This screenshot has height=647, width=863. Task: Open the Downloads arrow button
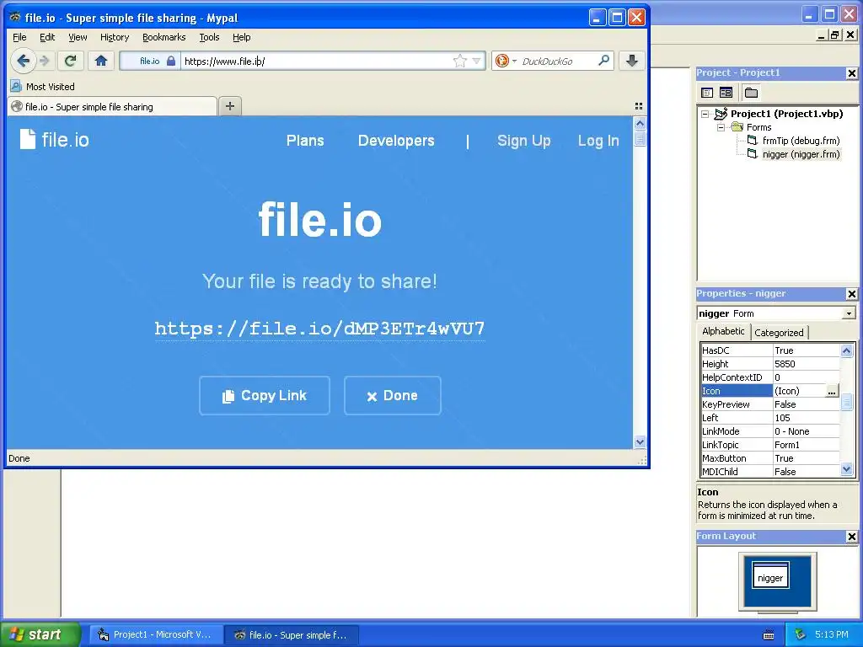pos(632,61)
